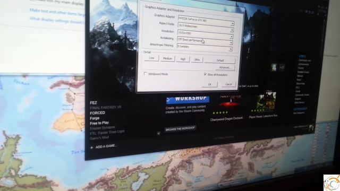340x191 pixels.
Task: Click the friend avatar thumbnail near +37
Action: [x=274, y=67]
